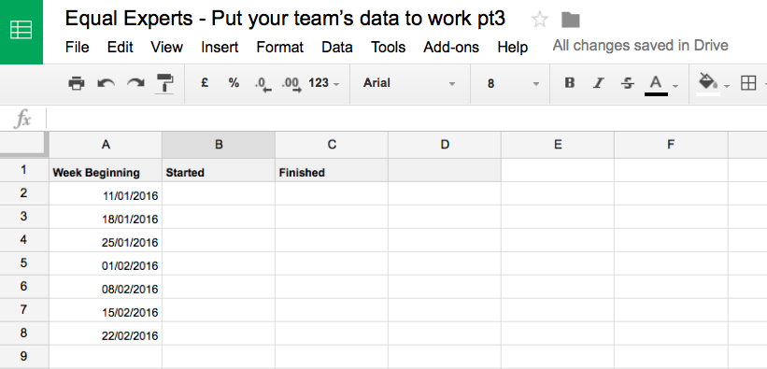Open the Data menu
Viewport: 767px width, 369px height.
point(337,48)
